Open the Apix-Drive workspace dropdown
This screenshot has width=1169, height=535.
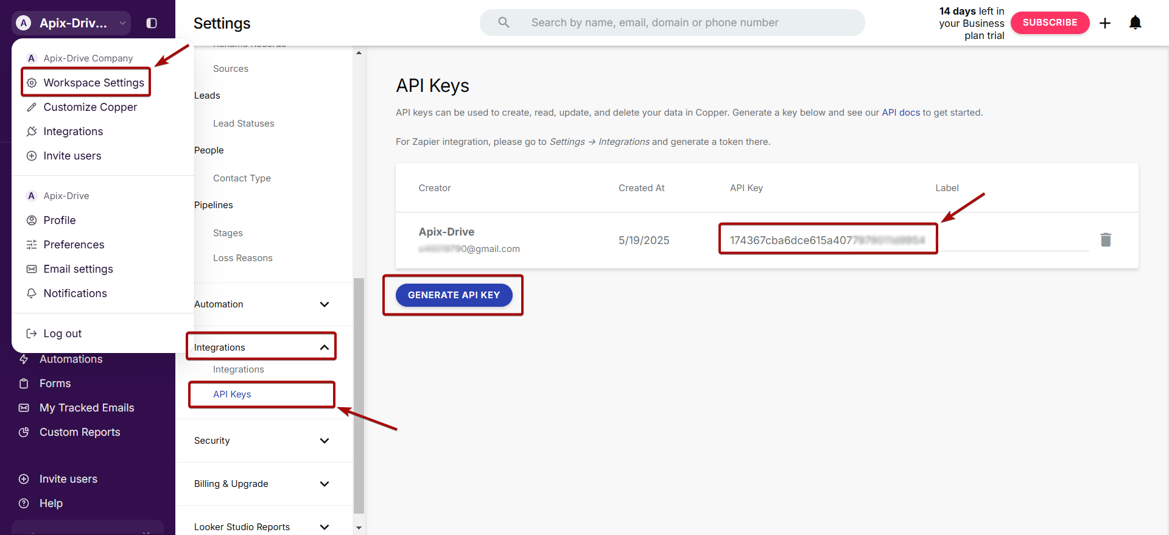pos(71,23)
